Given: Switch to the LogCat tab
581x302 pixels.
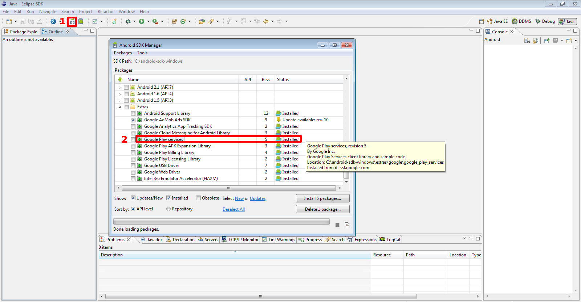Looking at the screenshot, I should 390,240.
